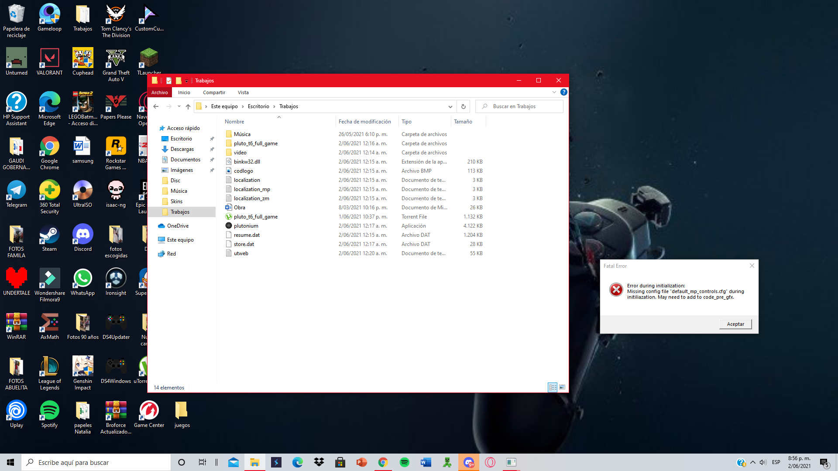838x471 pixels.
Task: Open the WhatsApp desktop icon
Action: click(83, 282)
